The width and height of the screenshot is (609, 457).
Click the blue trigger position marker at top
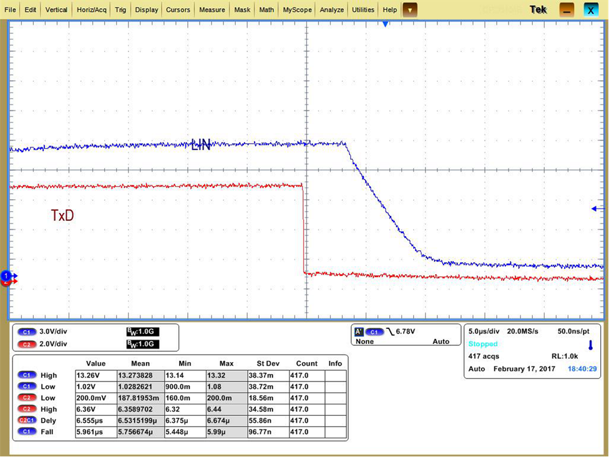pos(386,24)
